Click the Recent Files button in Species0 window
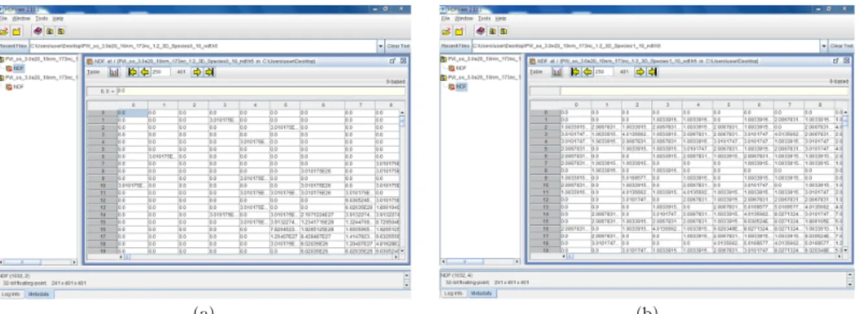This screenshot has width=859, height=314. pos(14,46)
